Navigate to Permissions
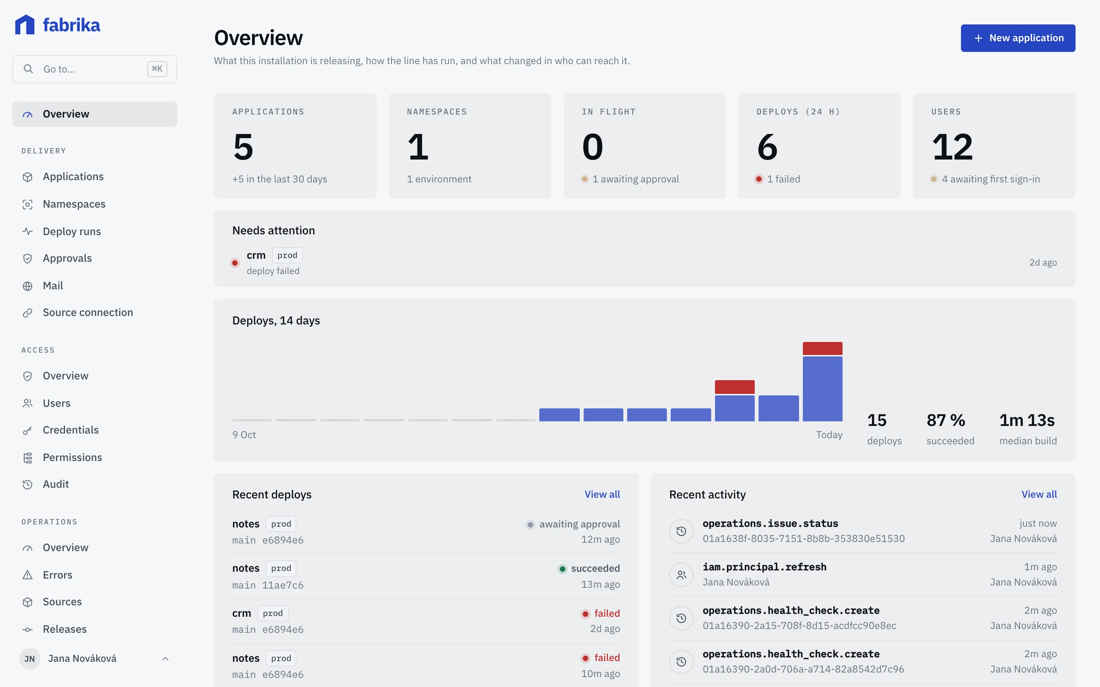 click(95, 458)
